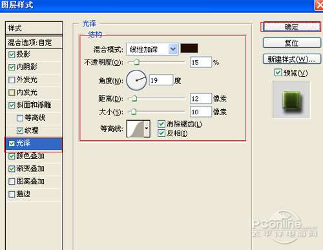Open the dark satin color swatch
This screenshot has width=323, height=250.
(x=189, y=48)
